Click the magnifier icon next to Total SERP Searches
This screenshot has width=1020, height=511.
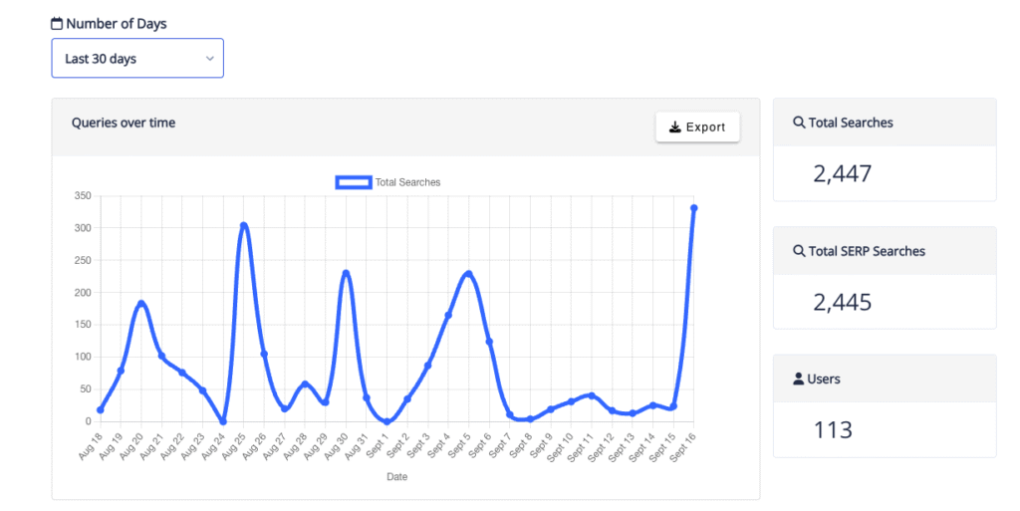pyautogui.click(x=799, y=252)
